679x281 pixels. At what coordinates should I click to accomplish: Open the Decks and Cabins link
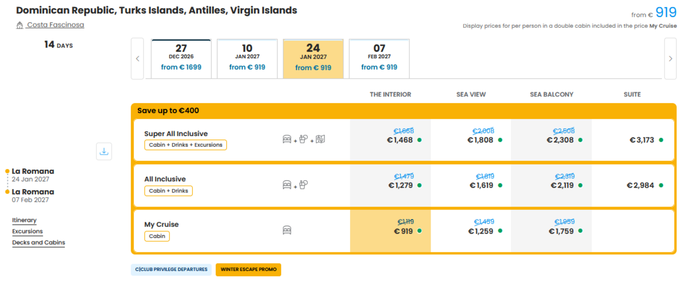coord(39,242)
